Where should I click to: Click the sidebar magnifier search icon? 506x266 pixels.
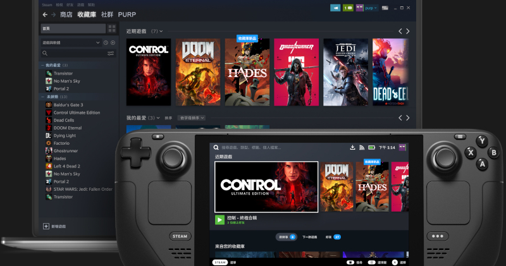tap(45, 53)
